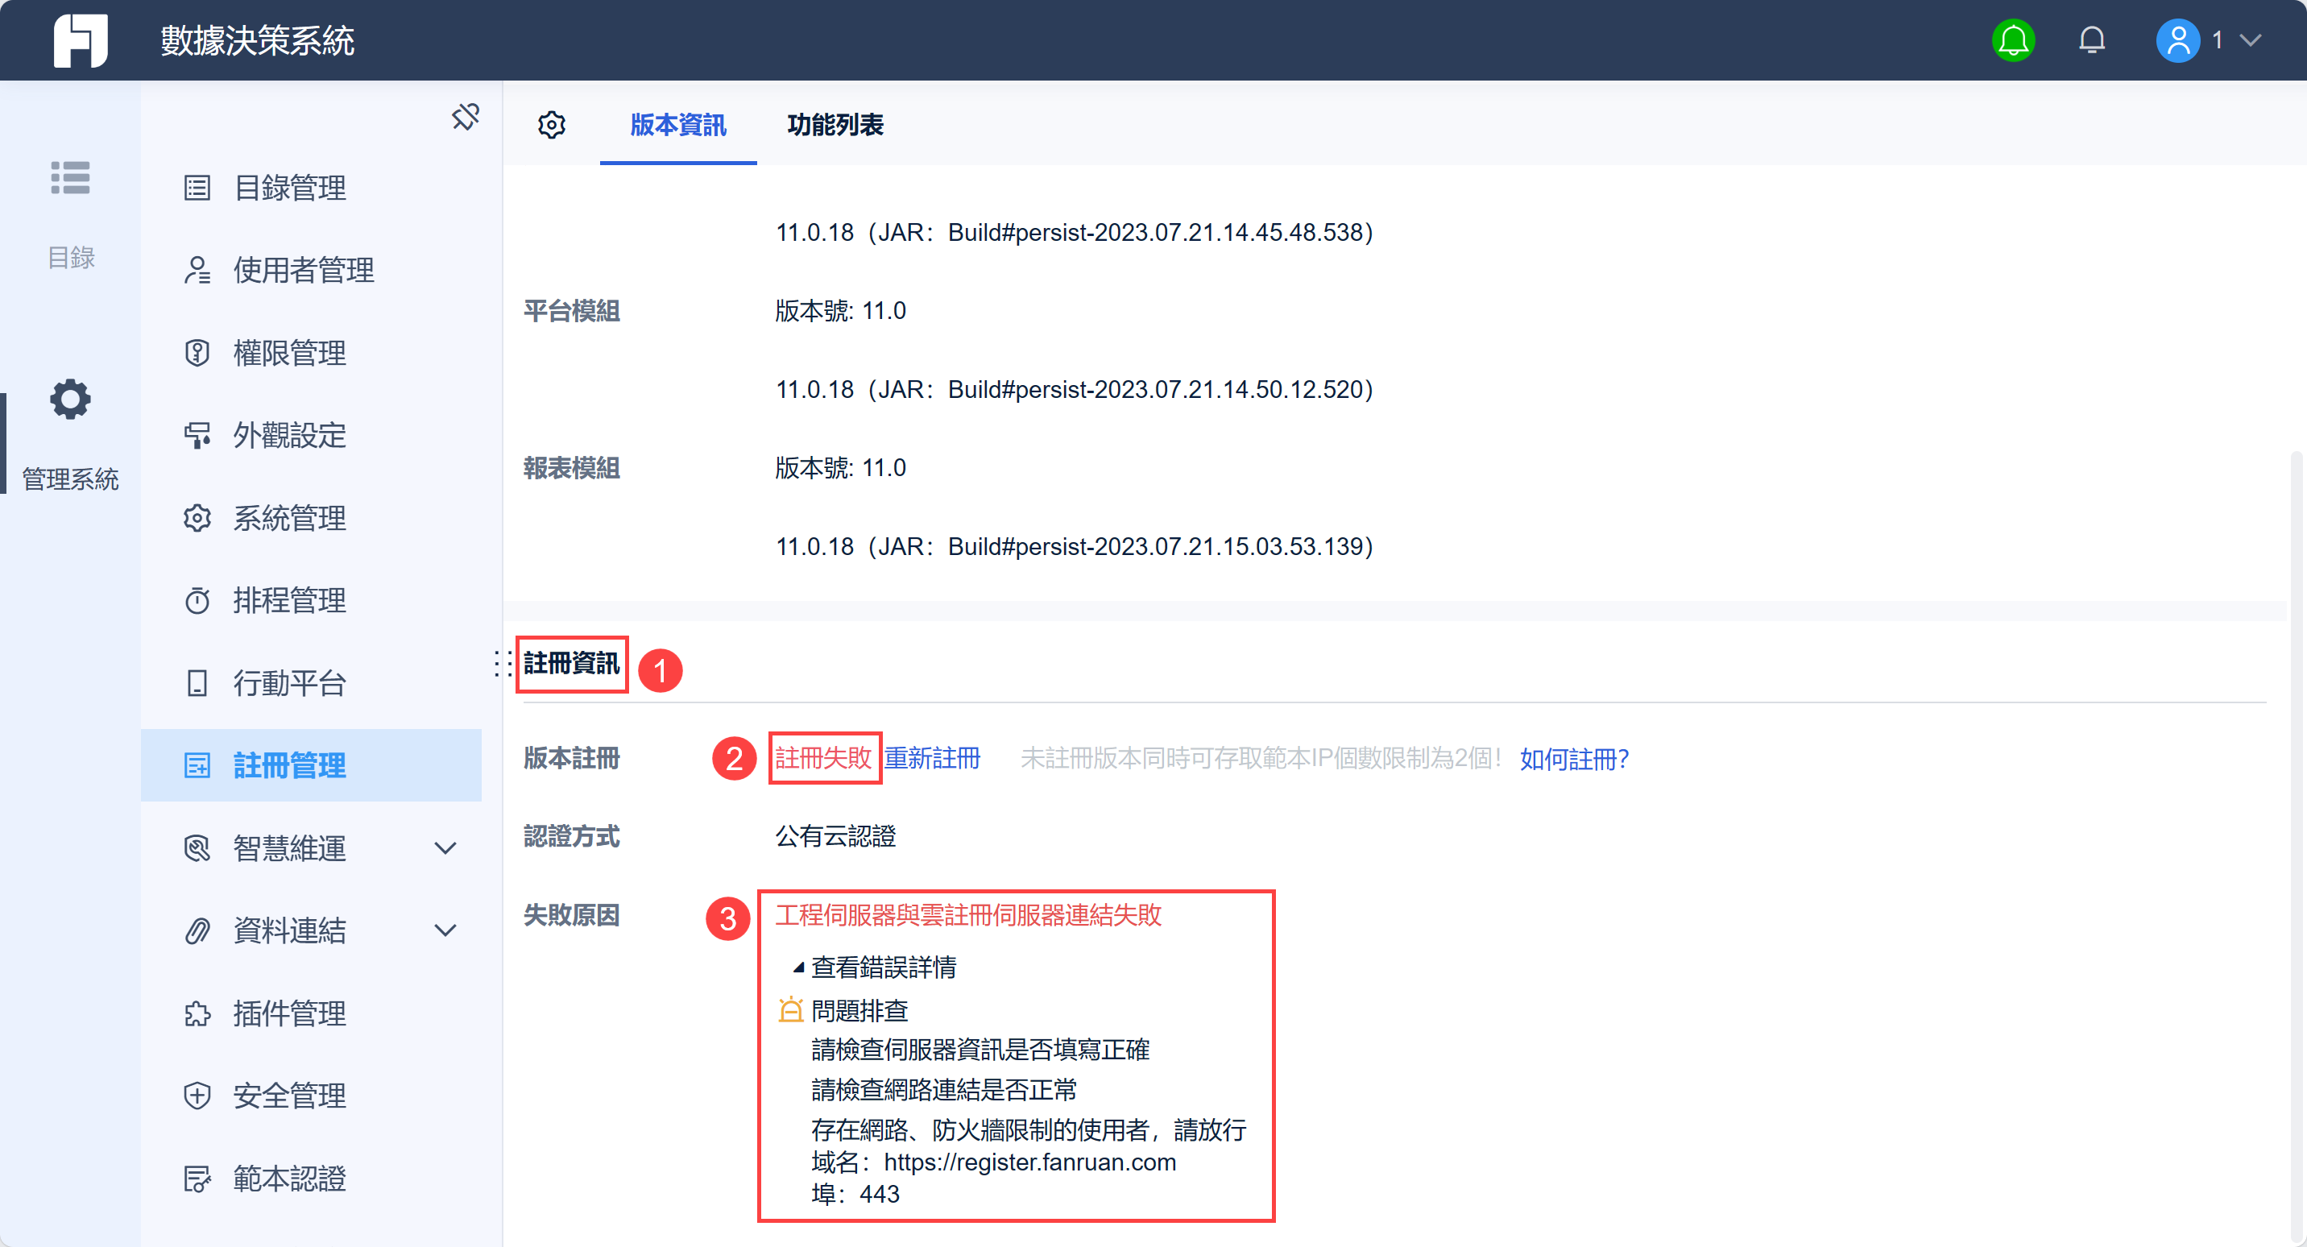
Task: Click the sidebar resize handle dots
Action: pos(503,664)
